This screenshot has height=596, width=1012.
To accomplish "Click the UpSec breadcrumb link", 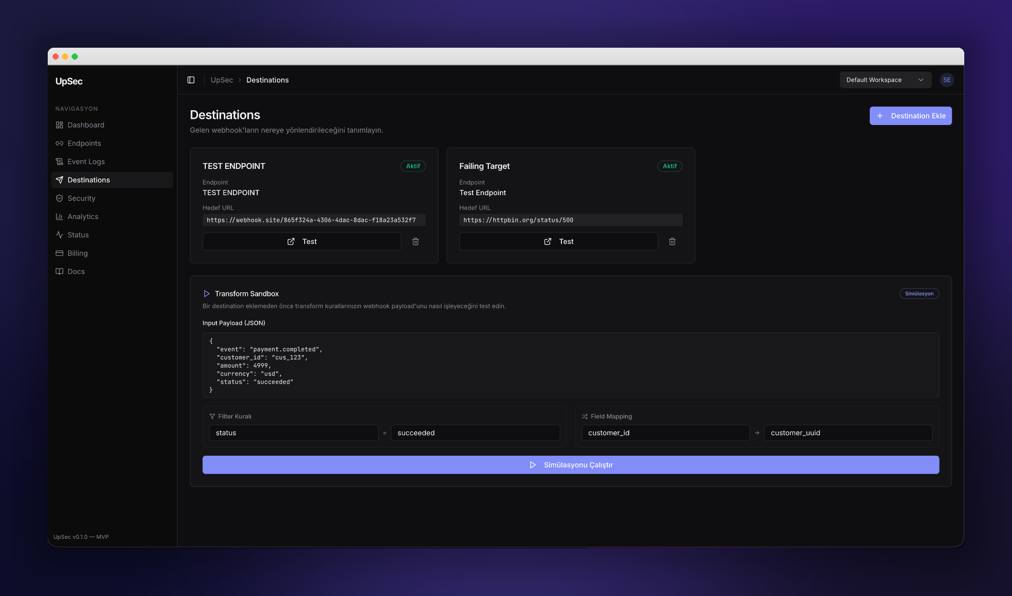I will pyautogui.click(x=221, y=80).
